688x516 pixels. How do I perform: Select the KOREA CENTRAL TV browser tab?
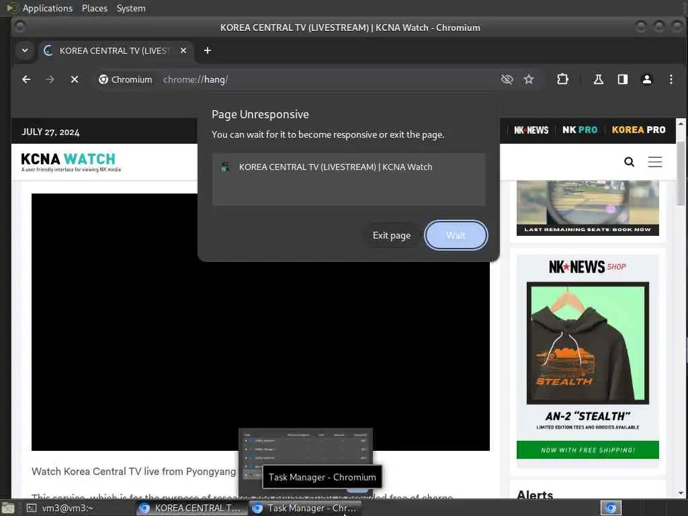click(116, 50)
